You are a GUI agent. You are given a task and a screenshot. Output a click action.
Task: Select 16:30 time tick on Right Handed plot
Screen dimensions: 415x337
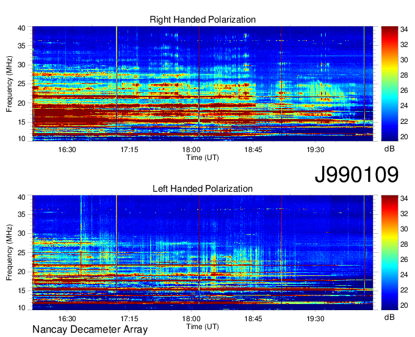point(67,150)
